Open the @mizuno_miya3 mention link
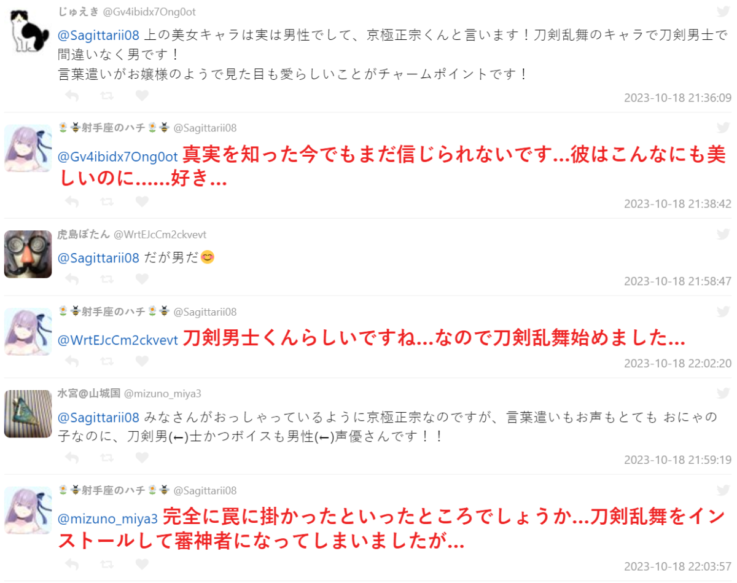 coord(108,519)
